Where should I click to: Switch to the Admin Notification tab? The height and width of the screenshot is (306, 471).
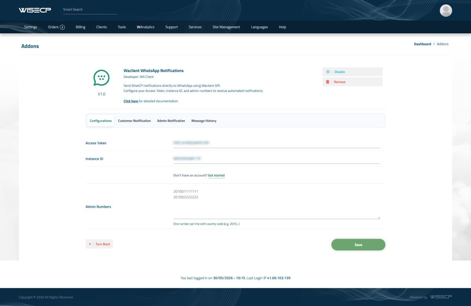click(171, 121)
